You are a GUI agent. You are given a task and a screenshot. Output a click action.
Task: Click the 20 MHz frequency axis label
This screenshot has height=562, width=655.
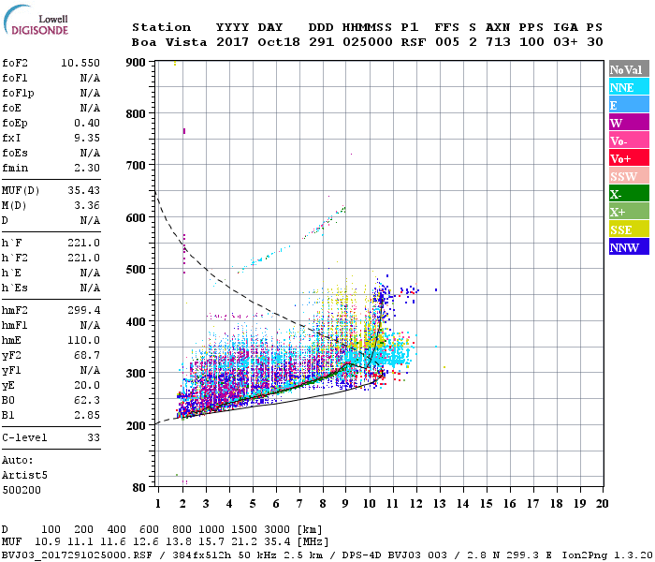click(602, 504)
